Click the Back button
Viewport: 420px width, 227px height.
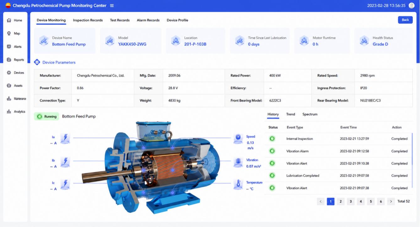pyautogui.click(x=406, y=20)
